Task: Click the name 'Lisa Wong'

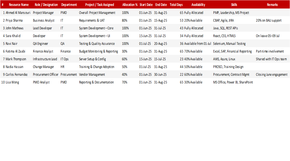Action: (12, 82)
